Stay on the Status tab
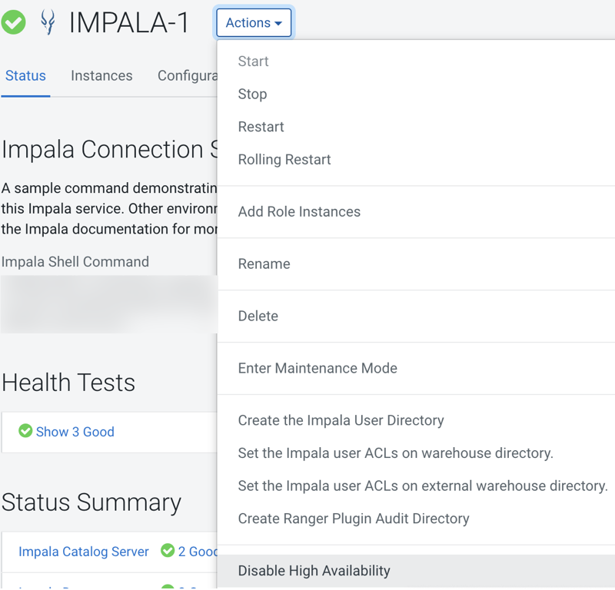The width and height of the screenshot is (615, 590). [x=25, y=75]
